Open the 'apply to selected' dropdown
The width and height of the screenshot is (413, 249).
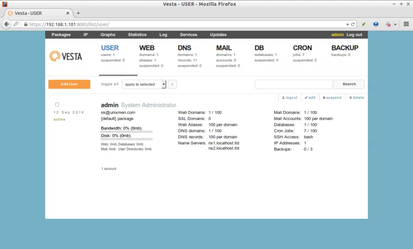[144, 84]
